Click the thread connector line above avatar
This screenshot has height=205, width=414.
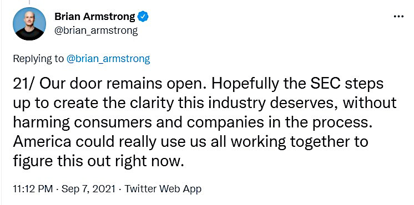[29, 2]
